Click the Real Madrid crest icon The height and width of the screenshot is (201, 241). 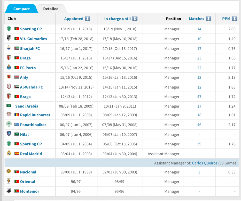9,153
